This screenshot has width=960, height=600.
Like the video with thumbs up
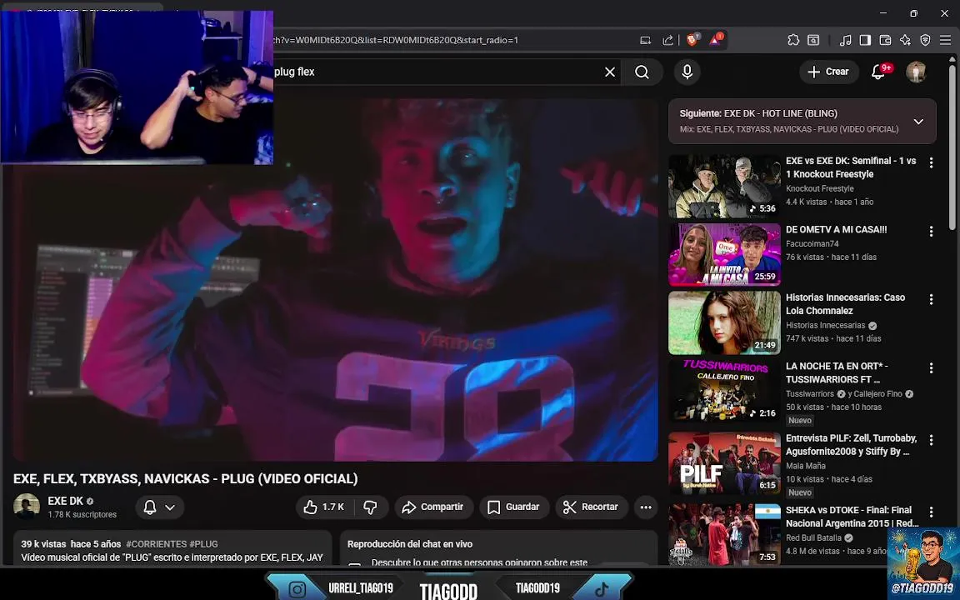tap(324, 507)
